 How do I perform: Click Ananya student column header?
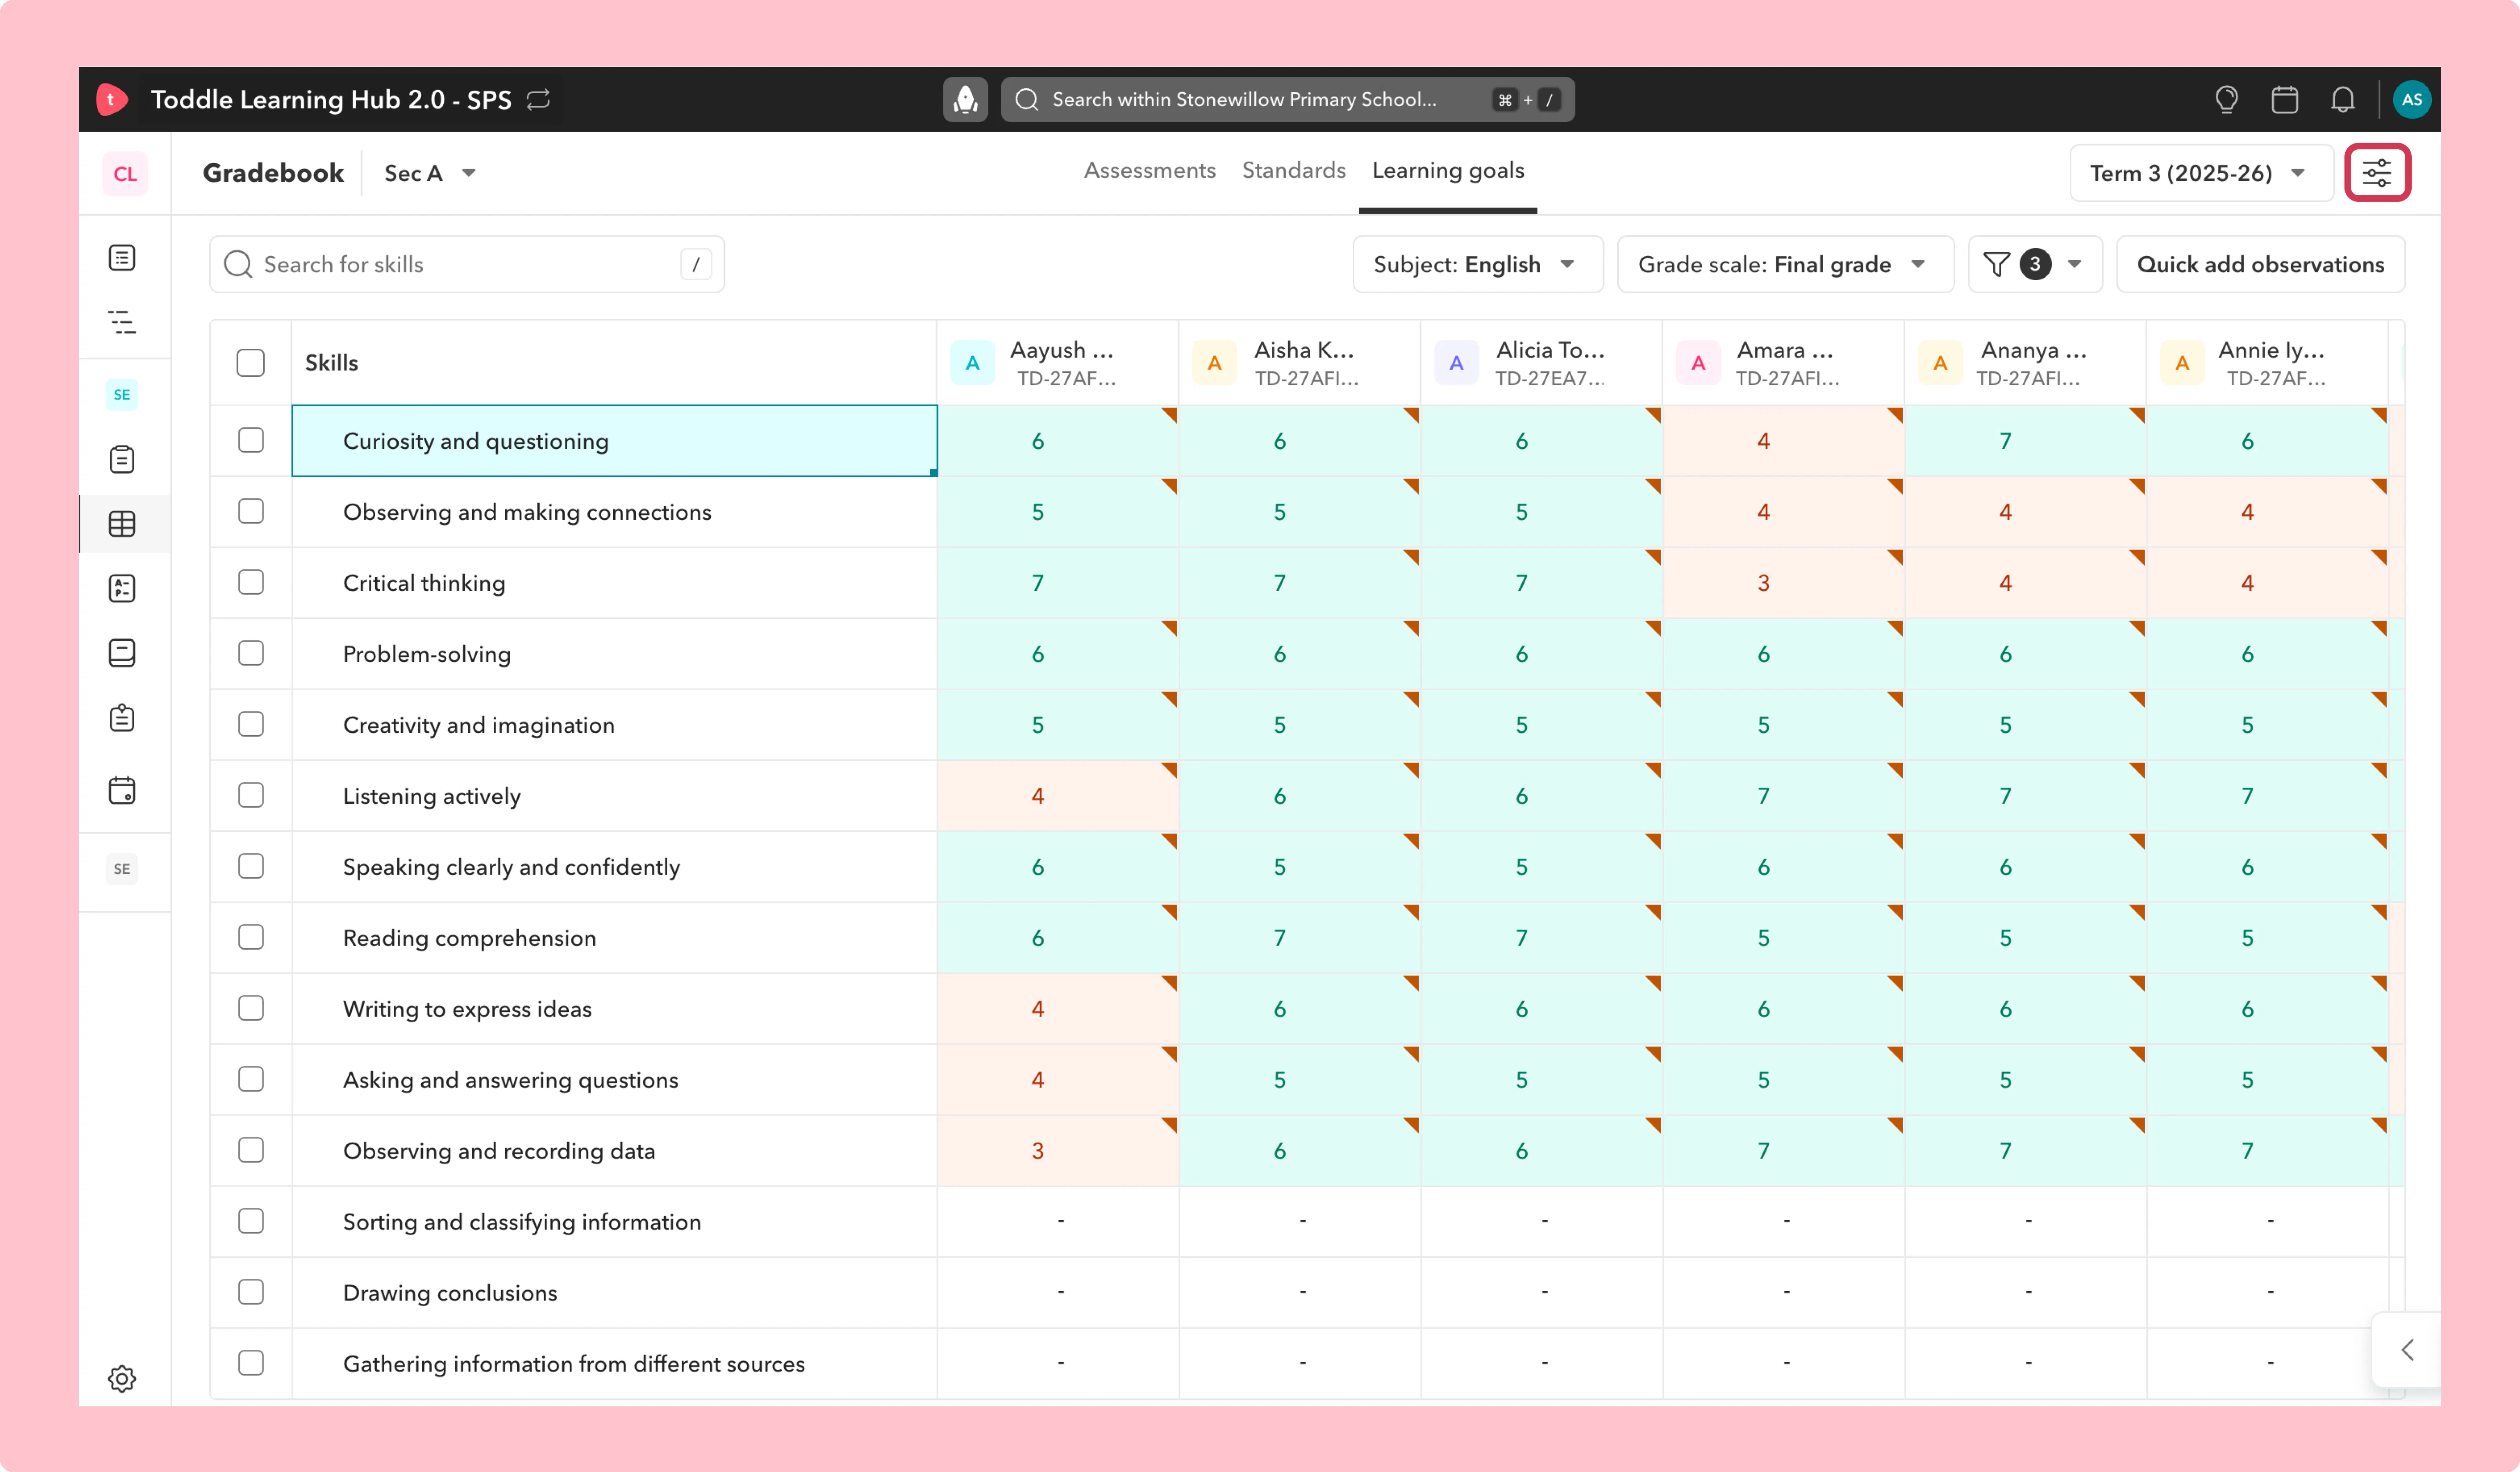point(2026,363)
